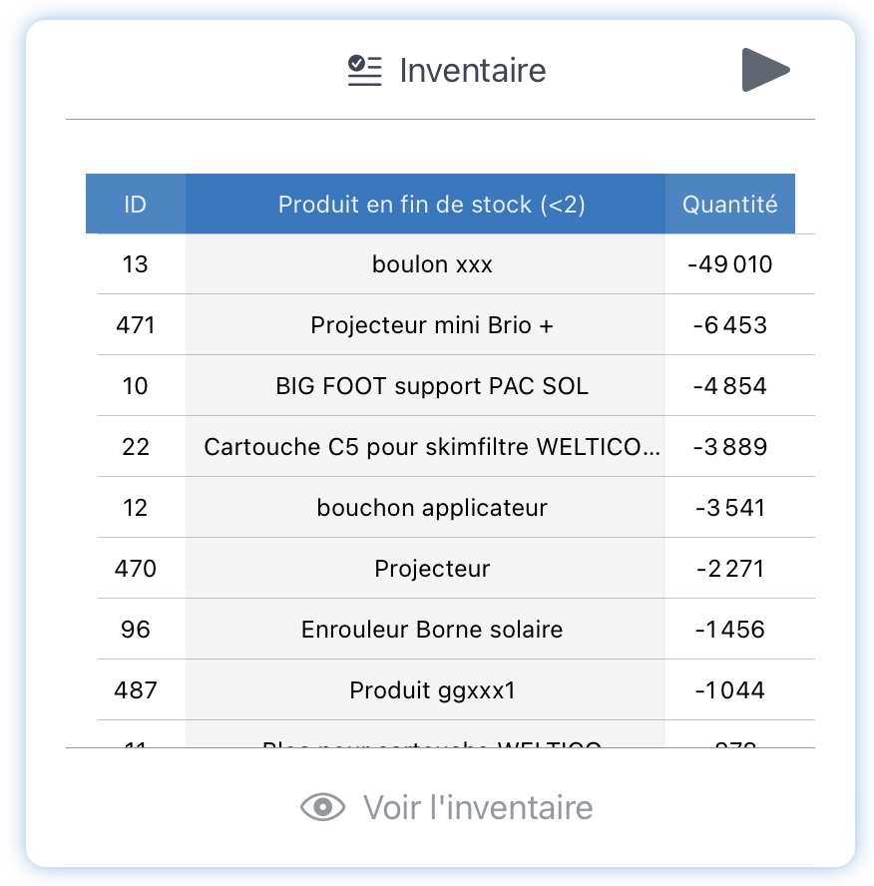Viewport: 874px width, 886px height.
Task: Click quantity -49 010 cell
Action: click(730, 263)
